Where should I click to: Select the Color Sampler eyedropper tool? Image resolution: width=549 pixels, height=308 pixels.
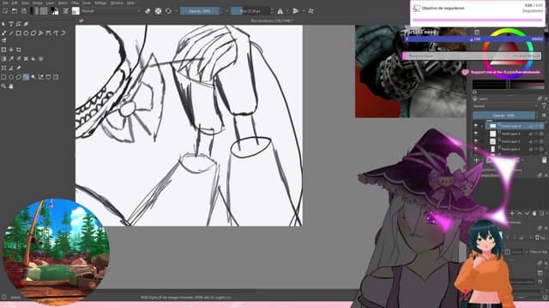coord(11,59)
